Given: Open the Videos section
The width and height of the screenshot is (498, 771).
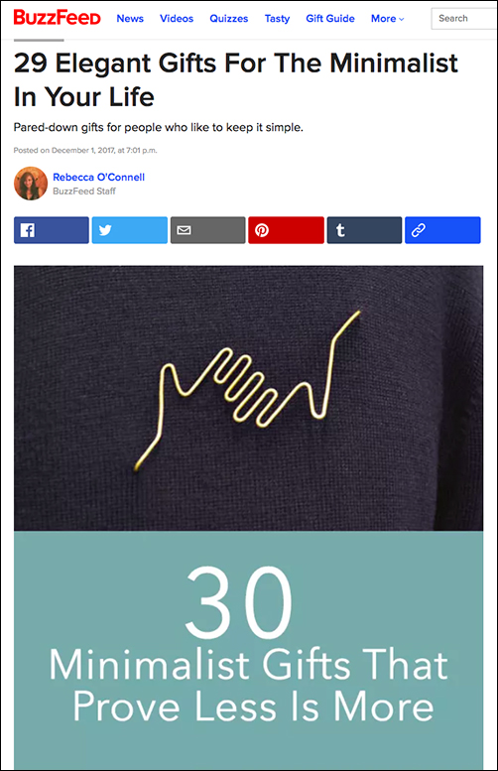Looking at the screenshot, I should tap(177, 19).
